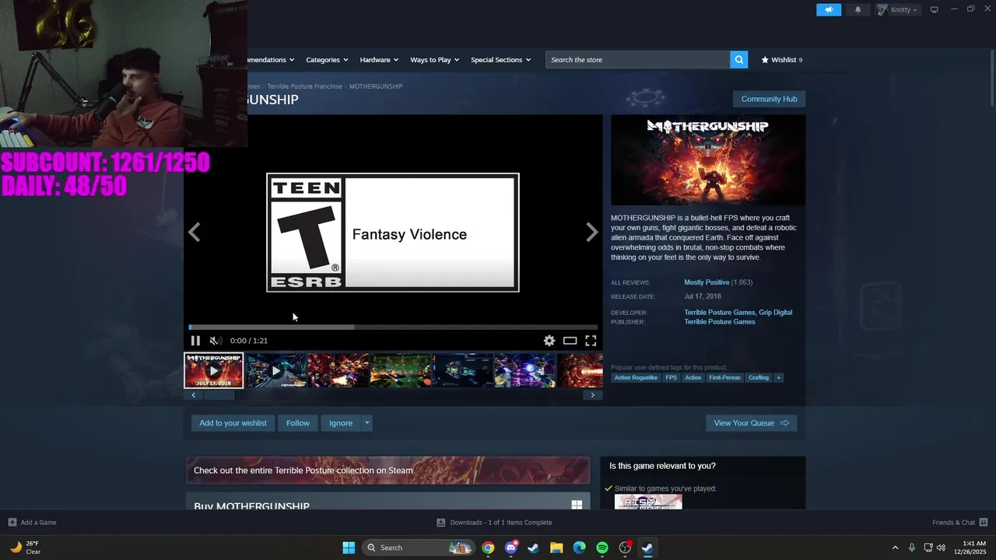Go to previous media with left arrow
The image size is (996, 560).
pyautogui.click(x=194, y=232)
